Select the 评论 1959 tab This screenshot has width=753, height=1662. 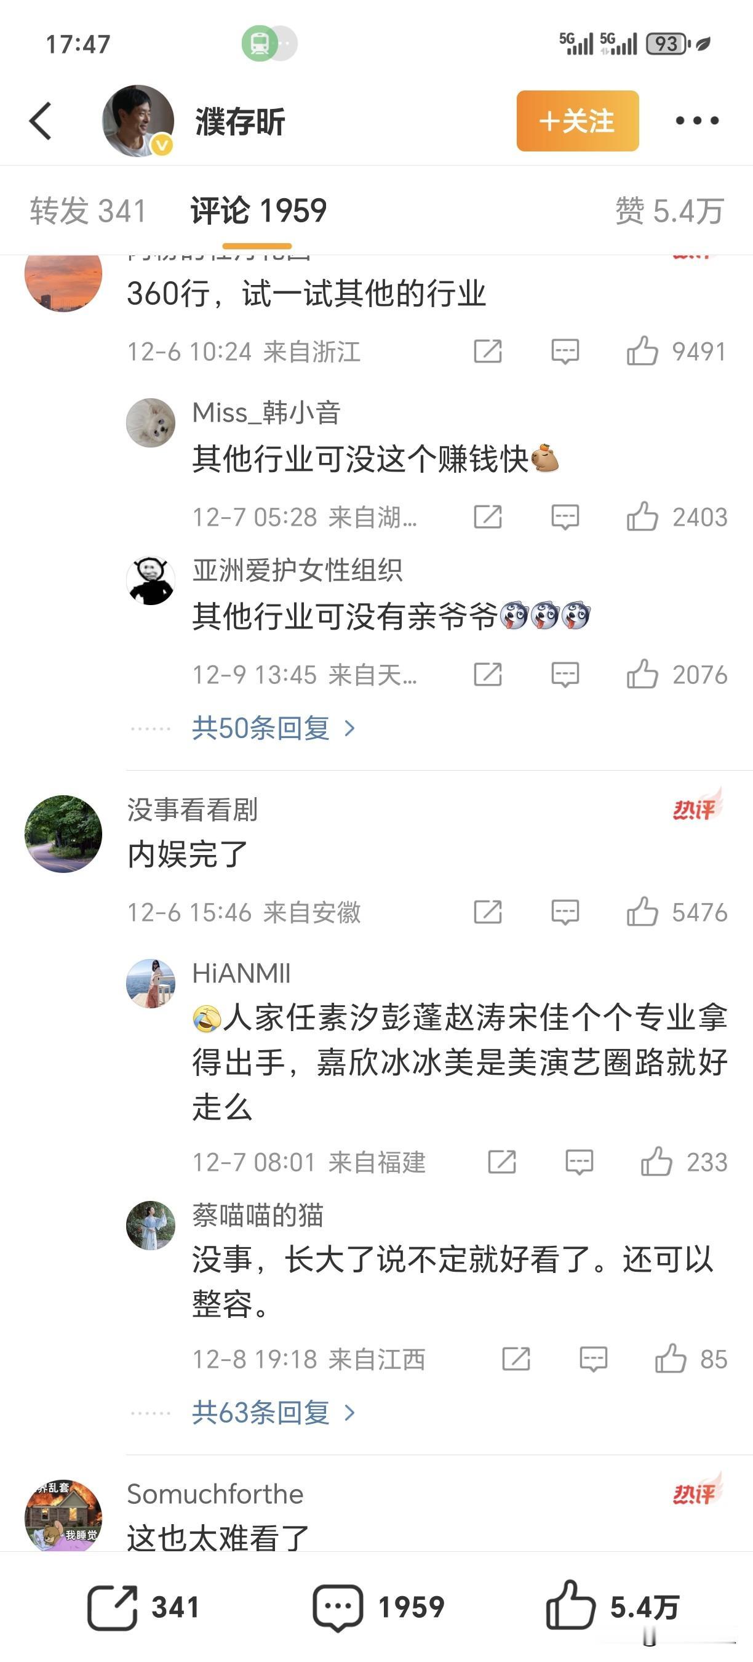[258, 211]
